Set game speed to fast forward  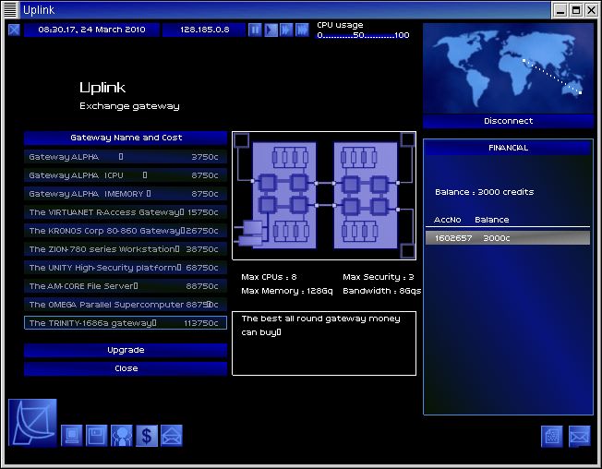point(286,30)
